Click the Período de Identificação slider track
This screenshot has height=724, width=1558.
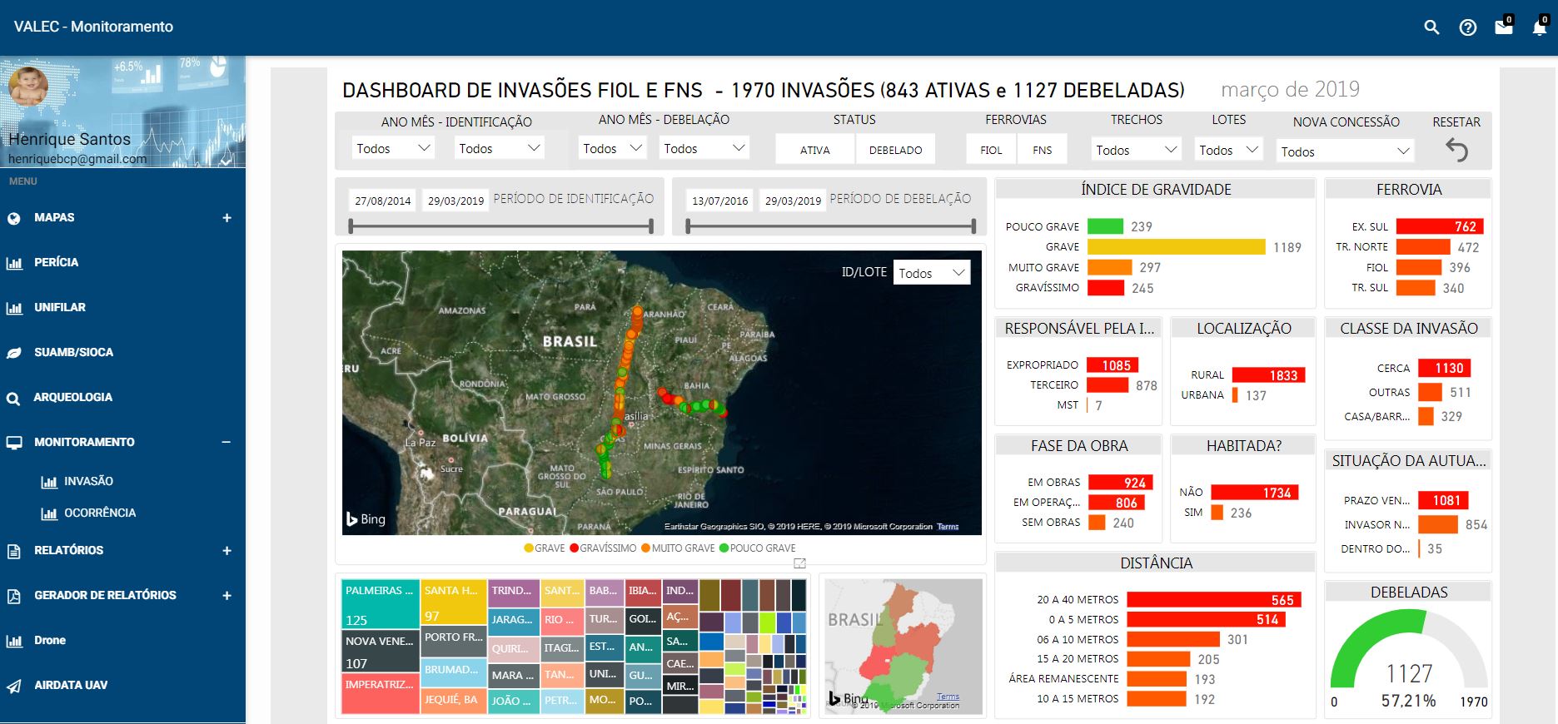coord(500,226)
